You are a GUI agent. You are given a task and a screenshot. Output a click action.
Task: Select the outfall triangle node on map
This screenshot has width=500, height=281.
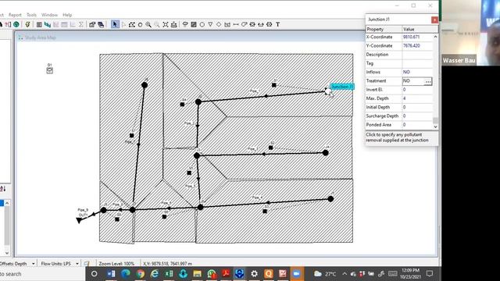[79, 220]
